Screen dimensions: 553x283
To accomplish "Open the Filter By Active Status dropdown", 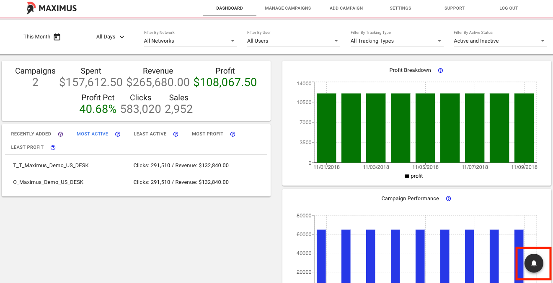I will 500,41.
